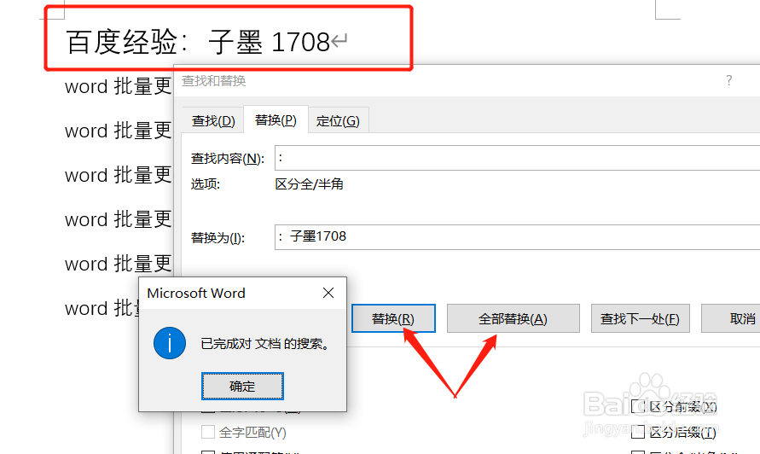Click the 查找下一处(F) button
This screenshot has height=454, width=760.
640,318
